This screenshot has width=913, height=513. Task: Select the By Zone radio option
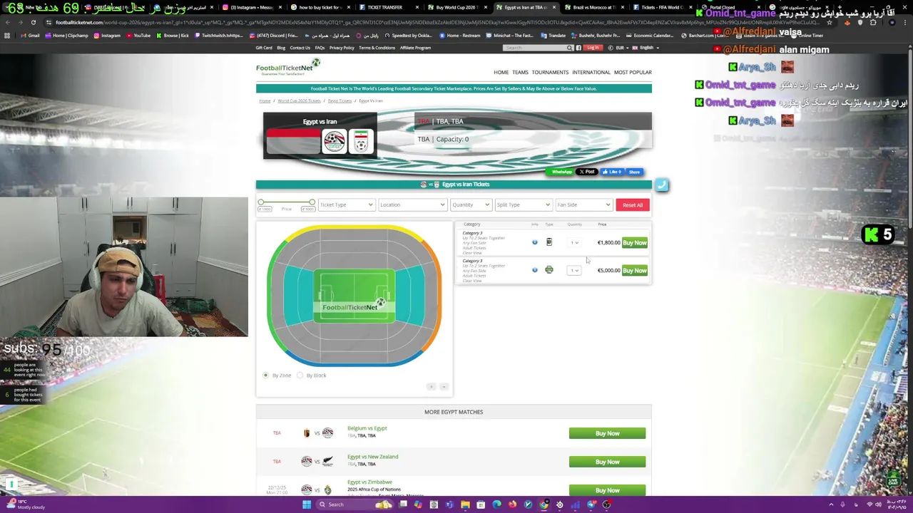[x=265, y=375]
